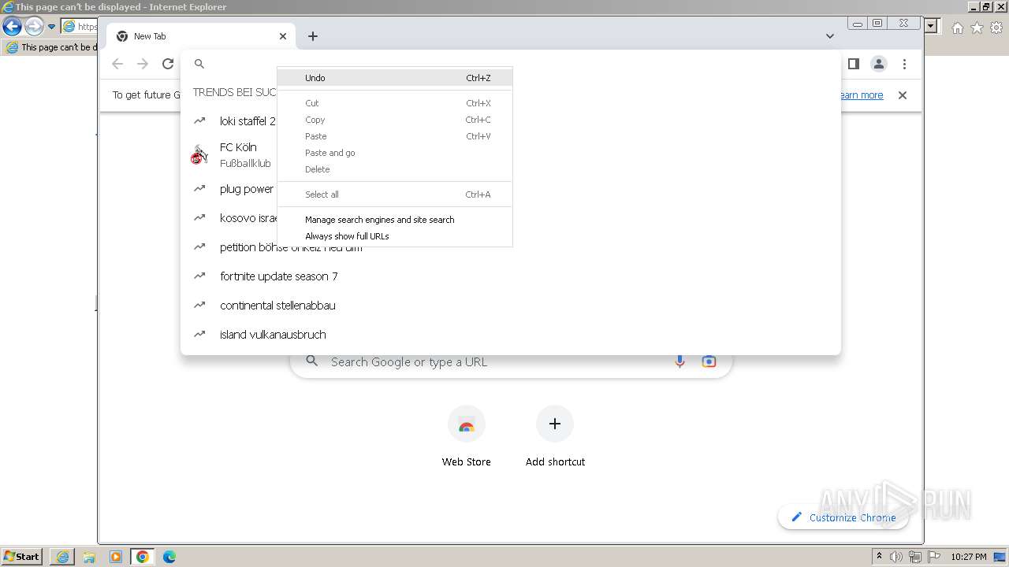The height and width of the screenshot is (567, 1009).
Task: Choose Cut from the context menu
Action: point(395,103)
